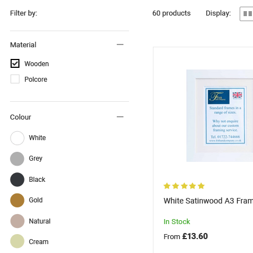253x253 pixels.
Task: Open the white frame product image
Action: pos(220,116)
